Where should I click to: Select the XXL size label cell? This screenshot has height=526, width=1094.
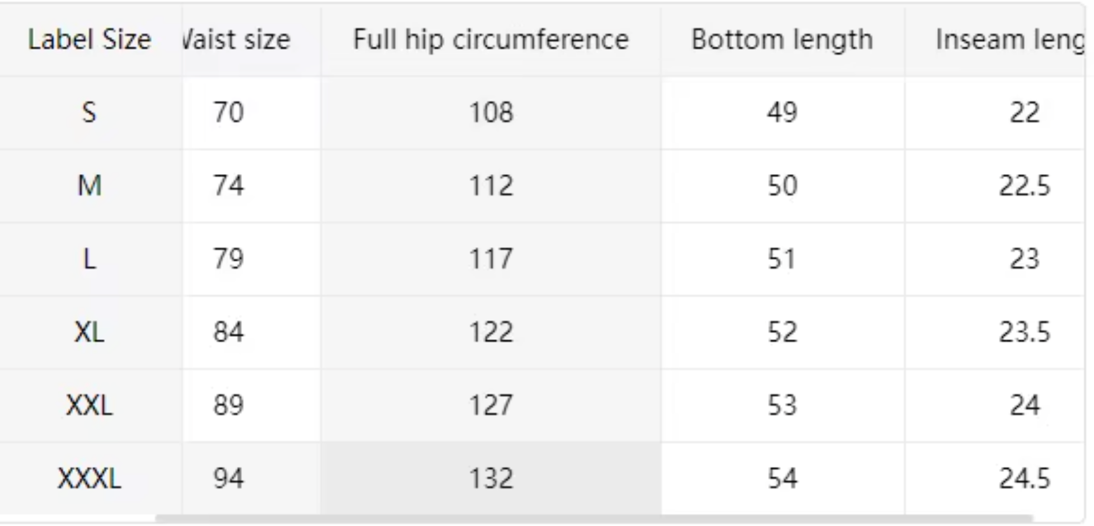(x=90, y=405)
